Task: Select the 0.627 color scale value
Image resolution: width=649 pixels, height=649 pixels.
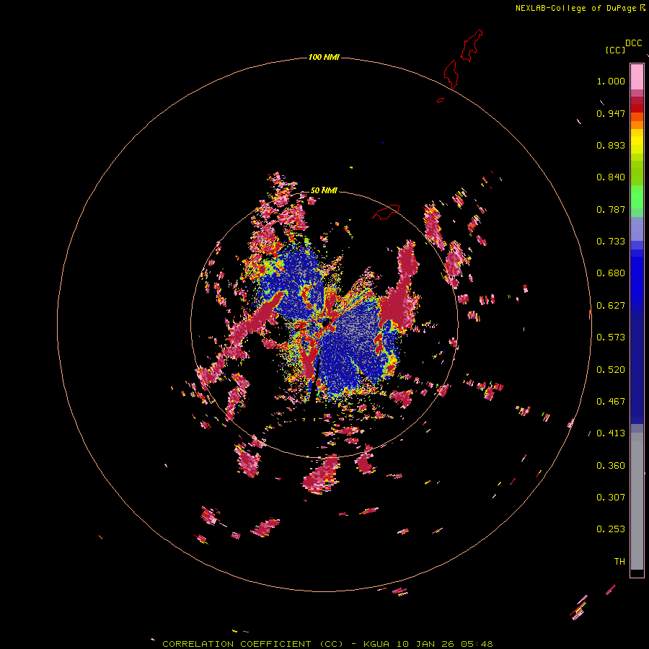Action: tap(611, 306)
